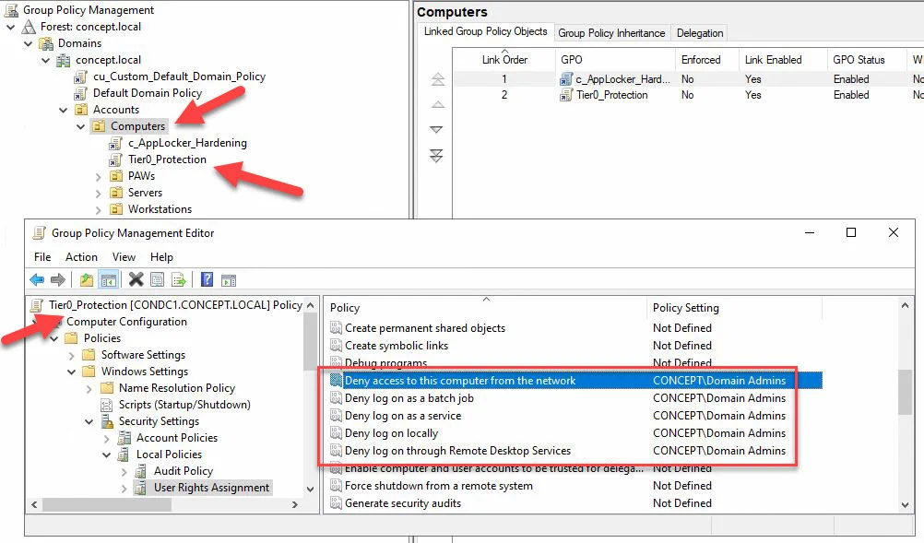Click the Back arrow in editor toolbar
Viewport: 924px width, 543px height.
click(37, 279)
